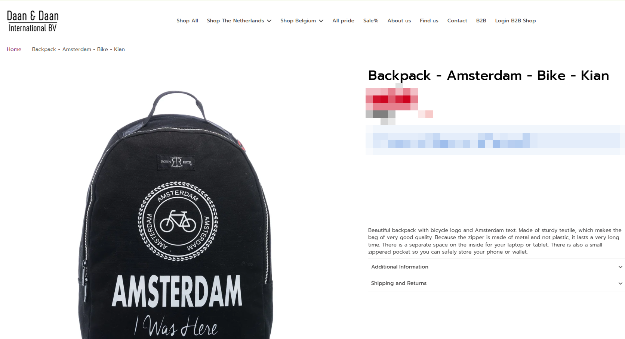Open the B2B link
Viewport: 625px width, 339px height.
(481, 21)
